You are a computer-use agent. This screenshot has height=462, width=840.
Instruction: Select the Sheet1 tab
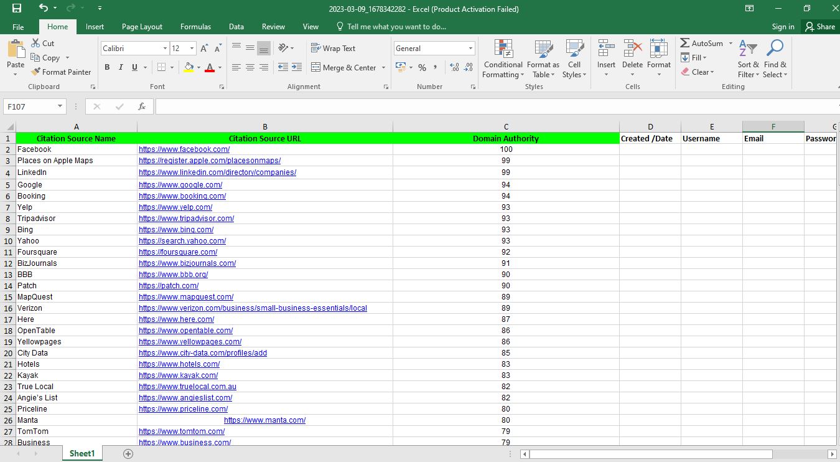pos(82,454)
